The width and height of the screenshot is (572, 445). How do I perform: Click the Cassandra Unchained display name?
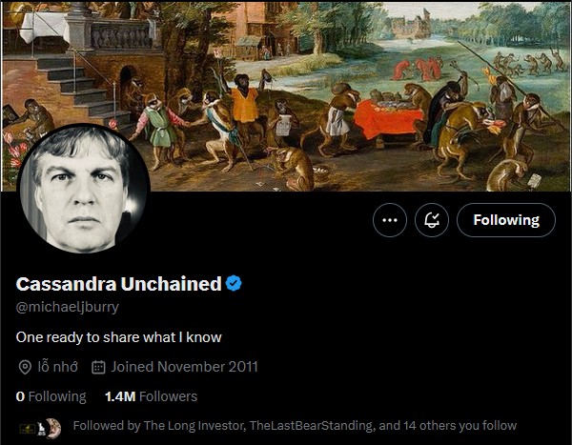118,283
